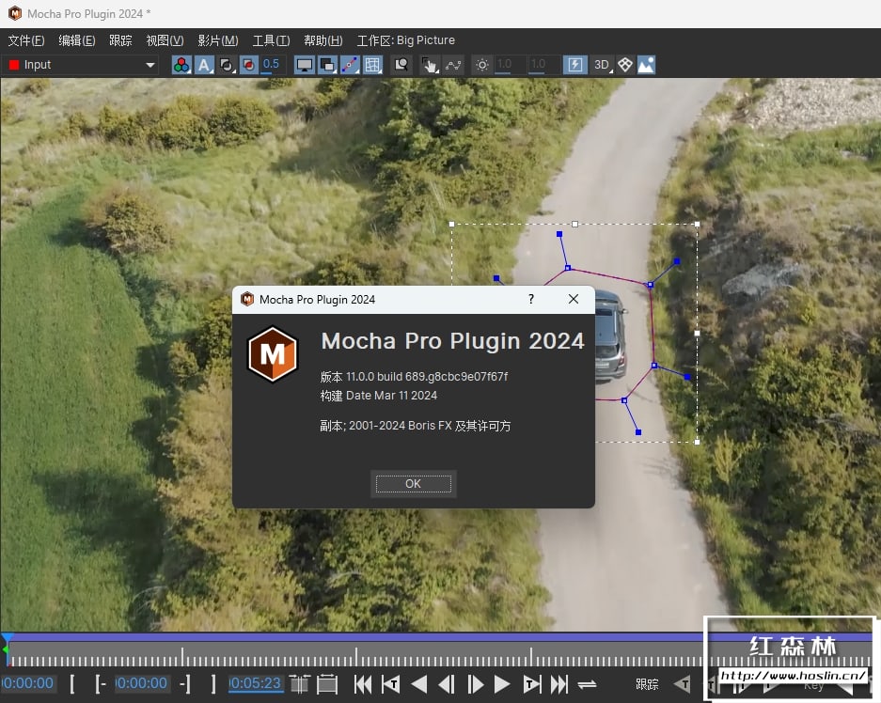Click the 0:05:23 current timecode field
Viewport: 881px width, 703px height.
point(255,683)
